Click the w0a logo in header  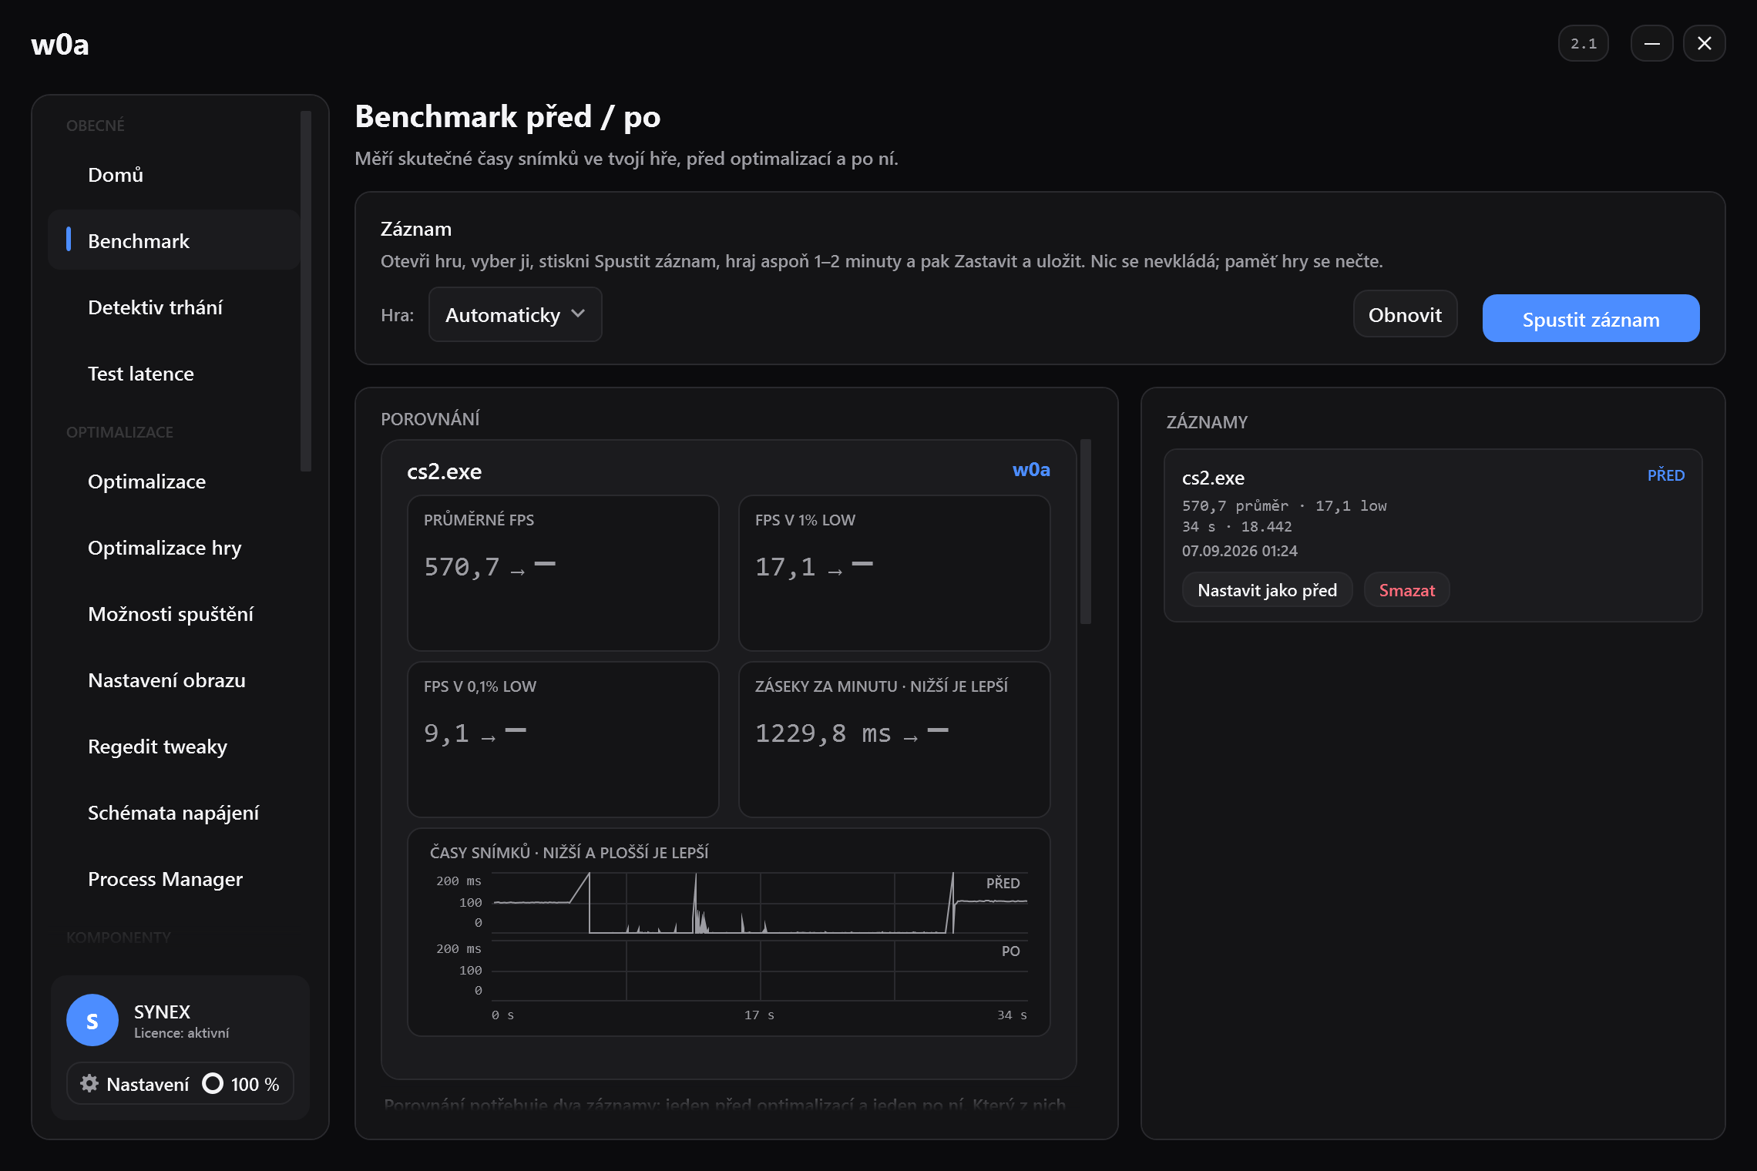(x=60, y=45)
